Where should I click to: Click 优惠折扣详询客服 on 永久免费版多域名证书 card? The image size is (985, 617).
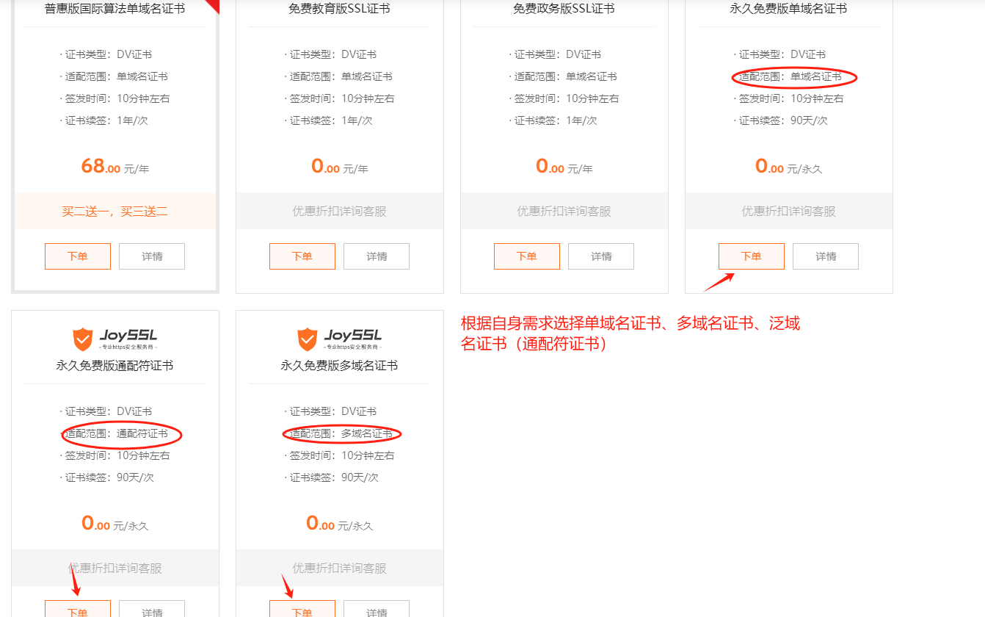pos(340,568)
